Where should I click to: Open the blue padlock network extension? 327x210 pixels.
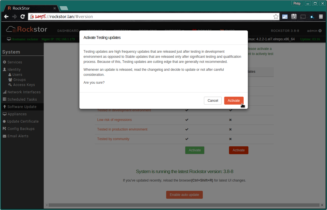pyautogui.click(x=312, y=17)
